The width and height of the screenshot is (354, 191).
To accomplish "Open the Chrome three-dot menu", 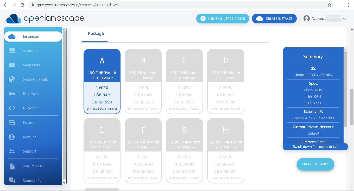I will (x=348, y=5).
